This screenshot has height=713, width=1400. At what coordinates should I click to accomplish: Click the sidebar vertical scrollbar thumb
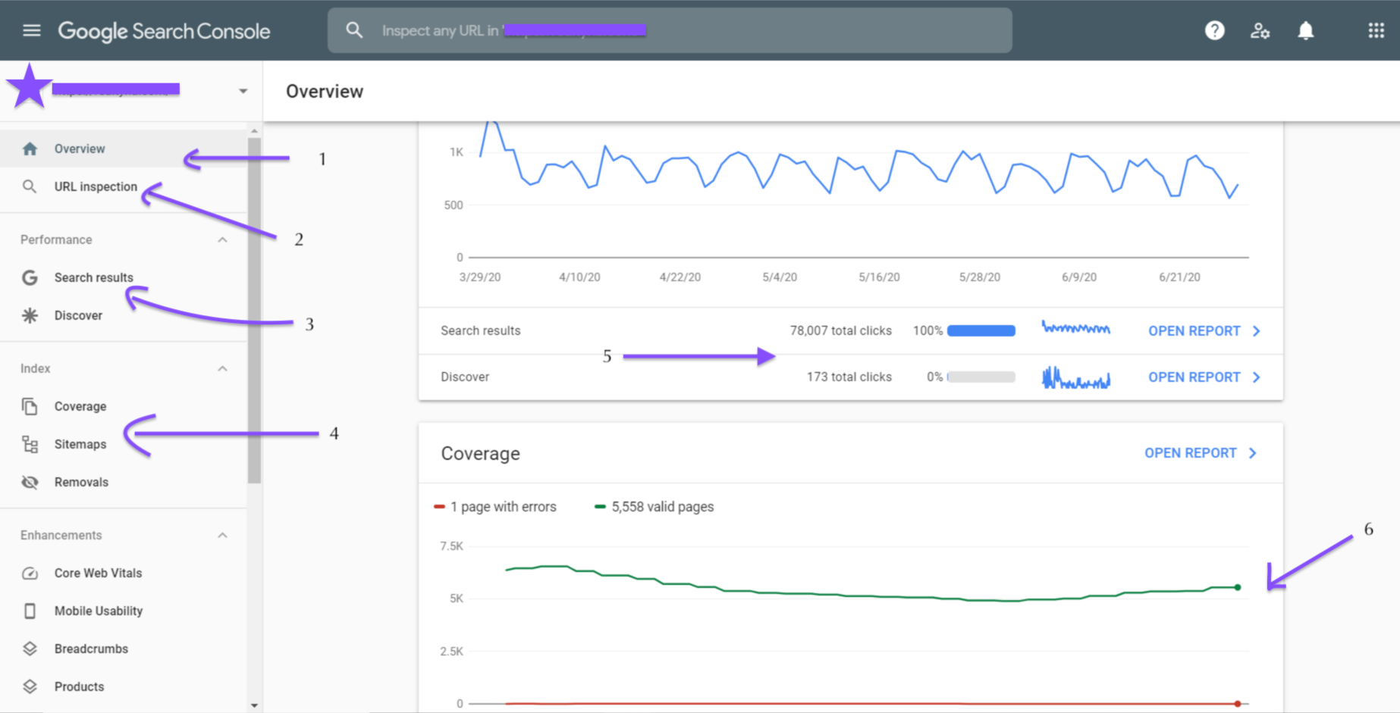(x=254, y=309)
